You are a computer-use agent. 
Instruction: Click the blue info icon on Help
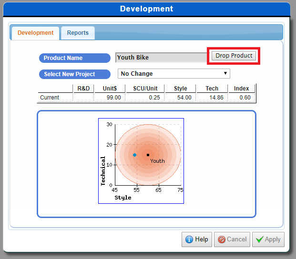tap(189, 239)
